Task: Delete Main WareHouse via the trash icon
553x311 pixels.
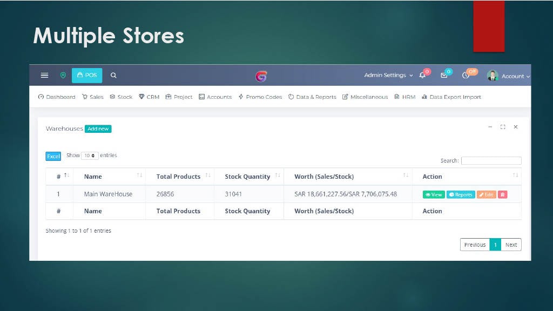Action: (502, 194)
